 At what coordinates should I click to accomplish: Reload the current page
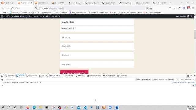(12, 8)
